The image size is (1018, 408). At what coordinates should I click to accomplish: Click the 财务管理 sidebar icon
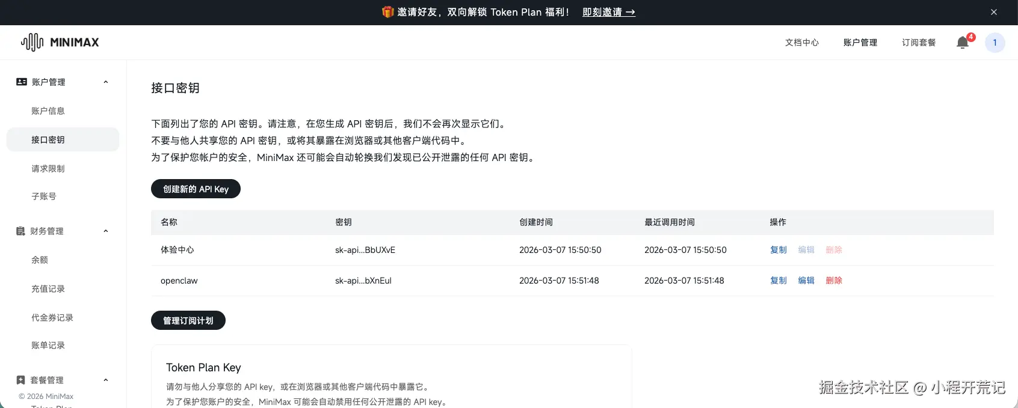click(x=21, y=231)
